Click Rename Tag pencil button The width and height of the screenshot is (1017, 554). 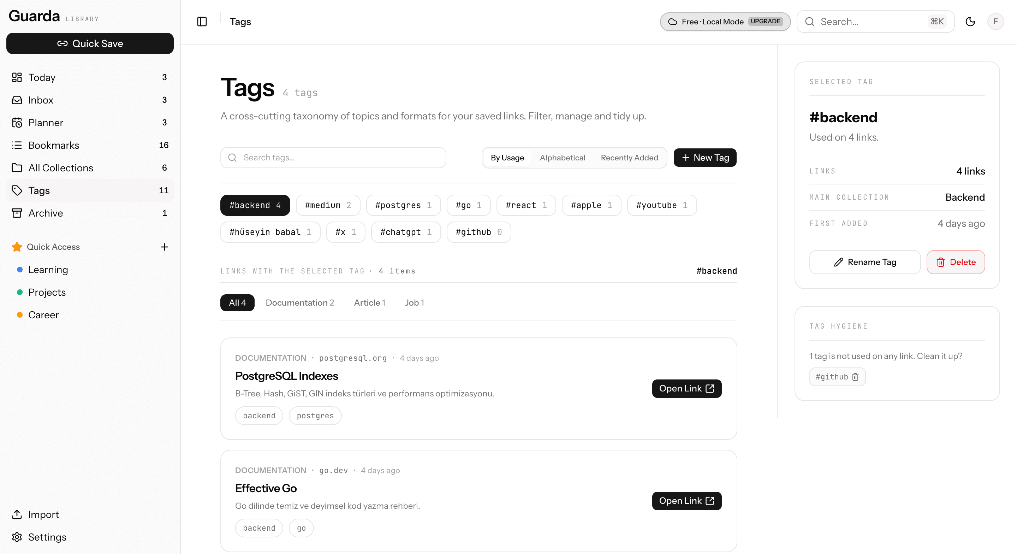click(x=864, y=262)
